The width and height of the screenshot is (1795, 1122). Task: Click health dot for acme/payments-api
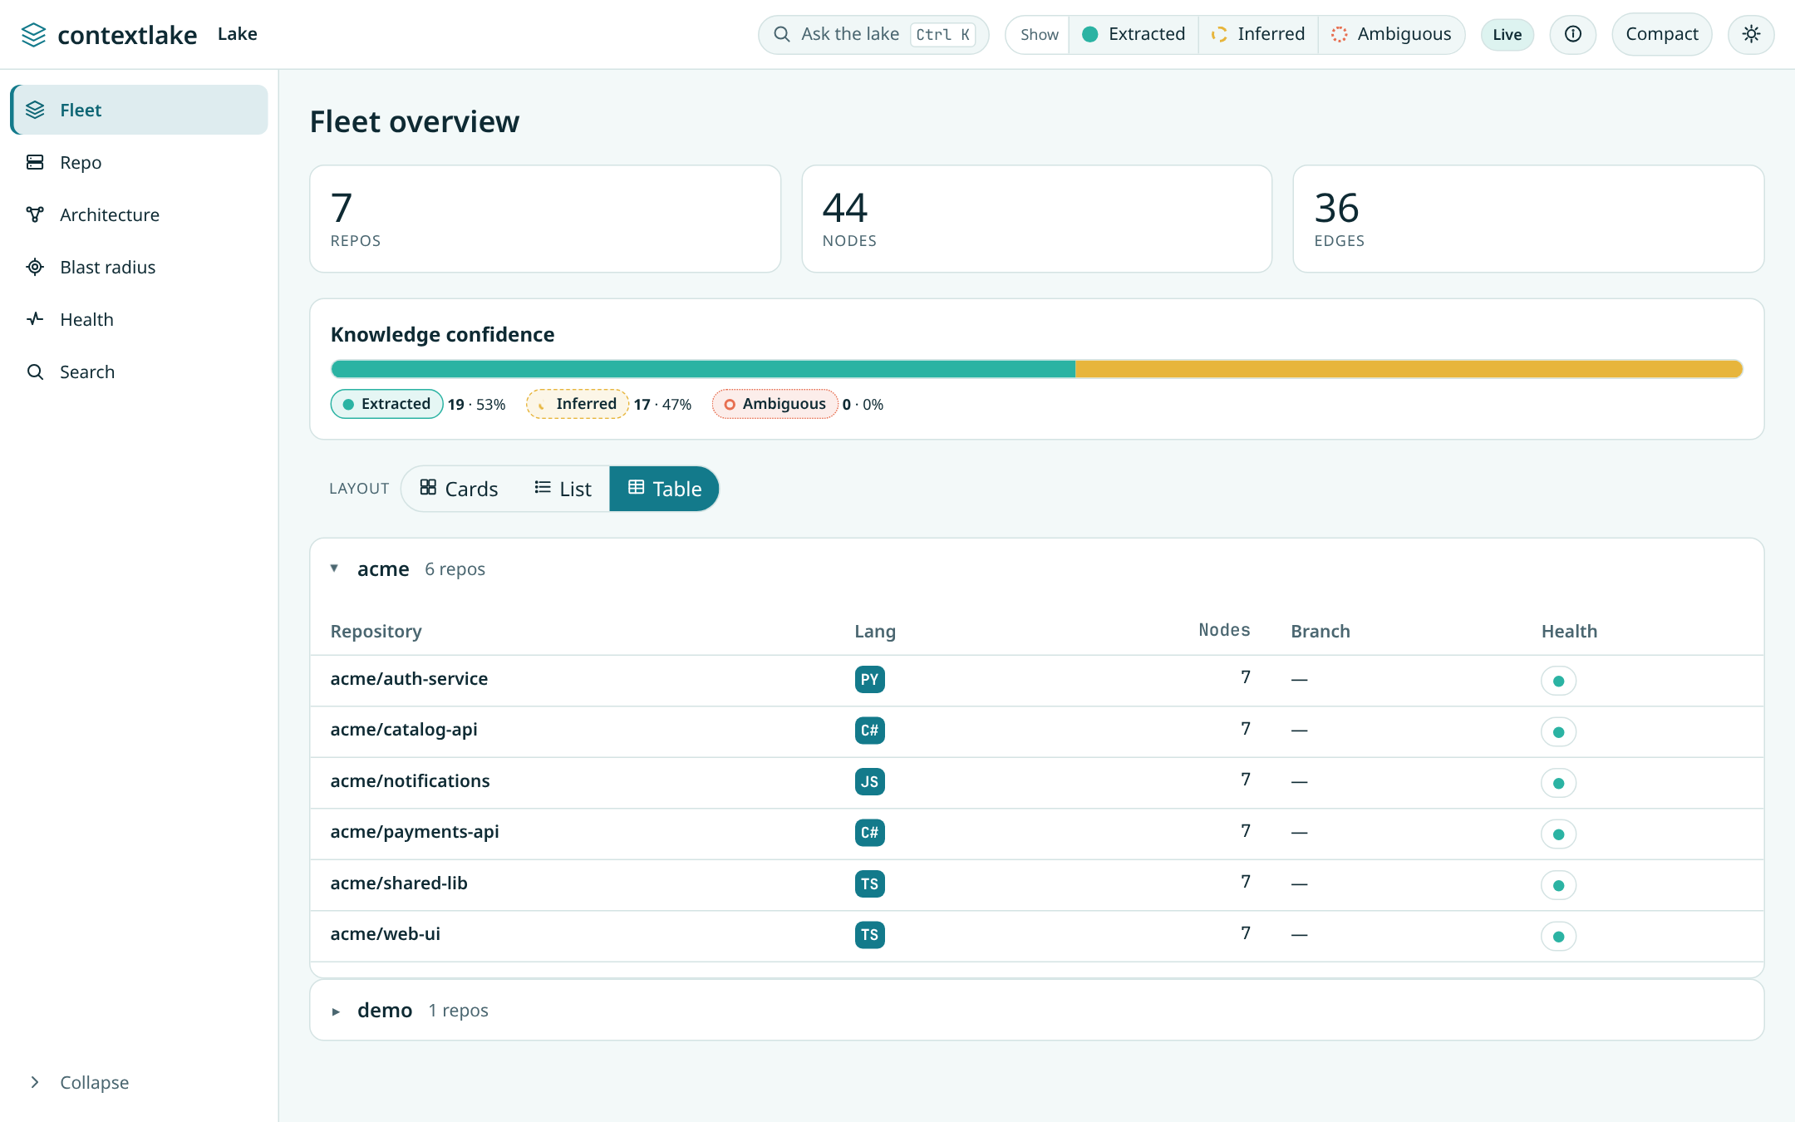(1558, 834)
